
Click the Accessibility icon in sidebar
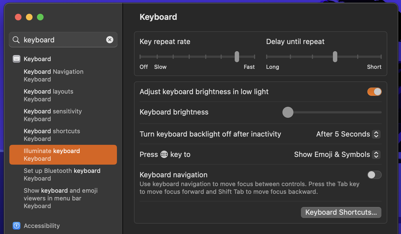[x=17, y=226]
